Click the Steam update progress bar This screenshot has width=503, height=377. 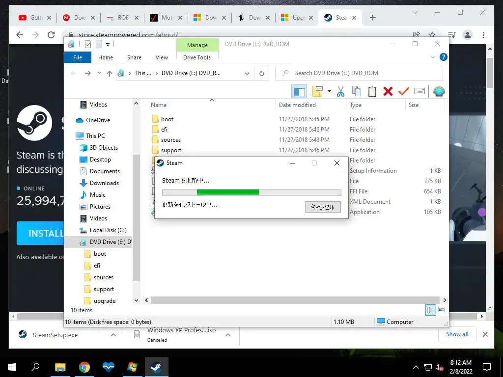click(251, 192)
